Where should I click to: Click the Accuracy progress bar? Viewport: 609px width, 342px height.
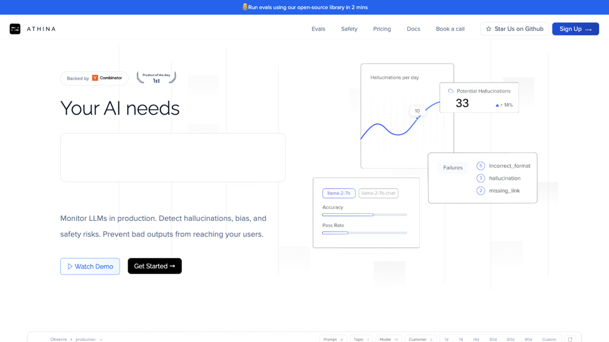365,215
